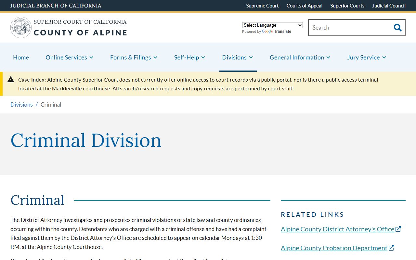This screenshot has width=416, height=260.
Task: Click the Divisions breadcrumb link
Action: (x=21, y=104)
